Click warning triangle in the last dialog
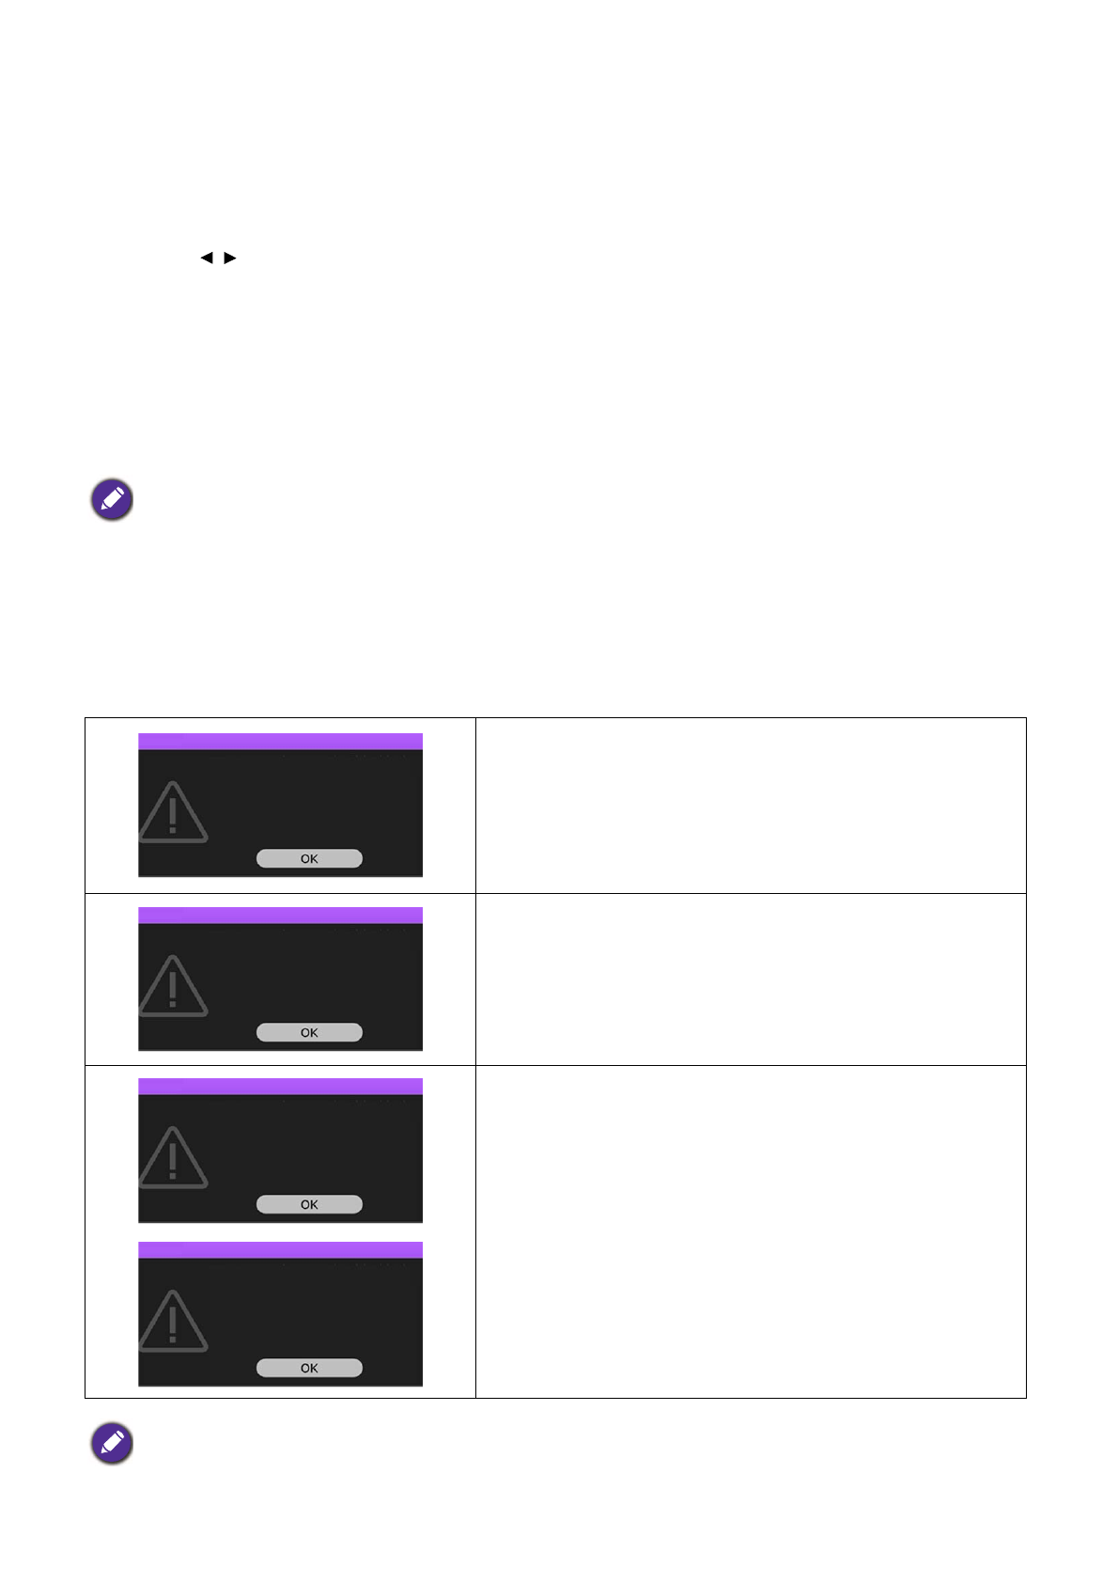The image size is (1118, 1583). tap(173, 1322)
